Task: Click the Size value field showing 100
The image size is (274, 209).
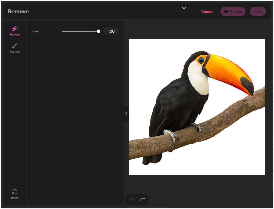Action: pos(111,31)
